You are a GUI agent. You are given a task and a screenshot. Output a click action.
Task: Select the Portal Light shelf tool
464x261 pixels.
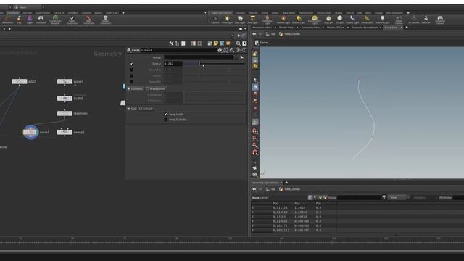point(367,20)
